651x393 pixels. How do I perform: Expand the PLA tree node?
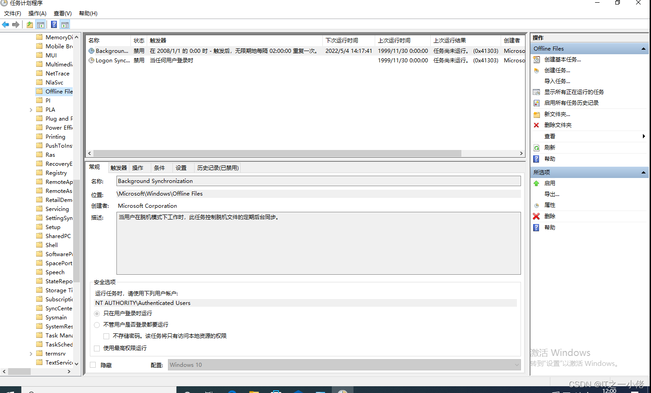pyautogui.click(x=31, y=110)
